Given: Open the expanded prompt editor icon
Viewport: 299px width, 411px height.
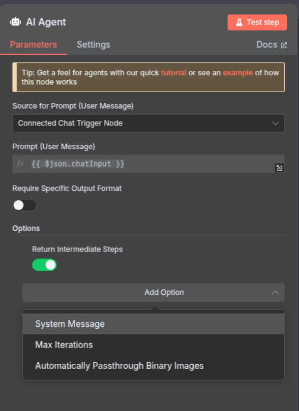Looking at the screenshot, I should click(279, 168).
